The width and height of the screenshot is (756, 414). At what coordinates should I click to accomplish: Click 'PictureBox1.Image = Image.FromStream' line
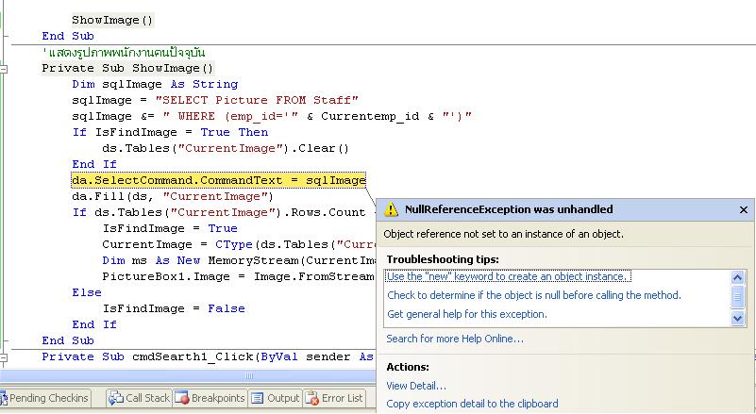[x=239, y=276]
